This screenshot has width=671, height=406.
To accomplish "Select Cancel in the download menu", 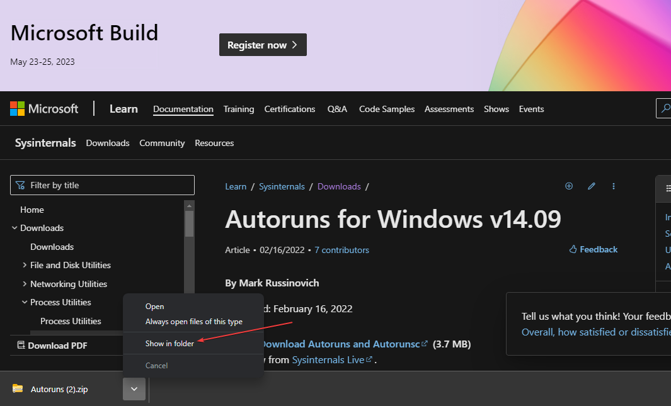I will coord(157,365).
